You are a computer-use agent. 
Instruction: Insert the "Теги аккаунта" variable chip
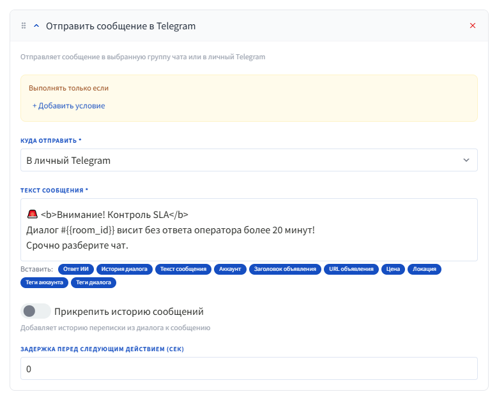click(44, 282)
